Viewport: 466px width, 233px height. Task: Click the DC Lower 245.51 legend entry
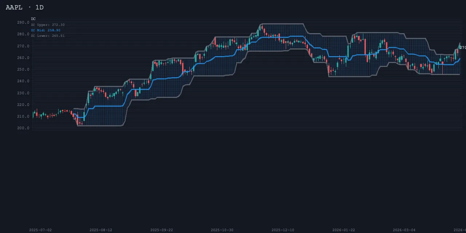[48, 36]
